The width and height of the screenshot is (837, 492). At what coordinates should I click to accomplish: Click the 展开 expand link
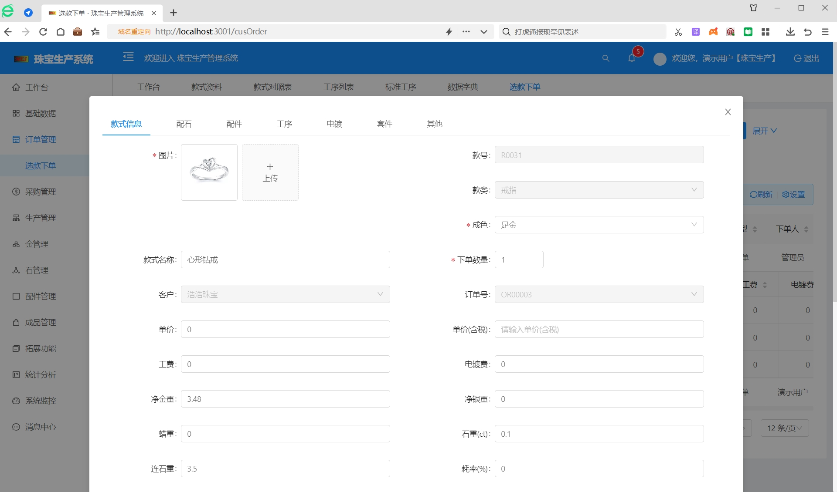[765, 131]
